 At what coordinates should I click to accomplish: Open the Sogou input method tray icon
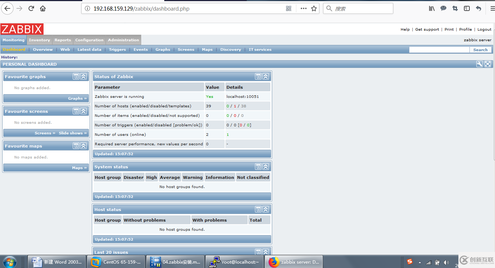410,262
